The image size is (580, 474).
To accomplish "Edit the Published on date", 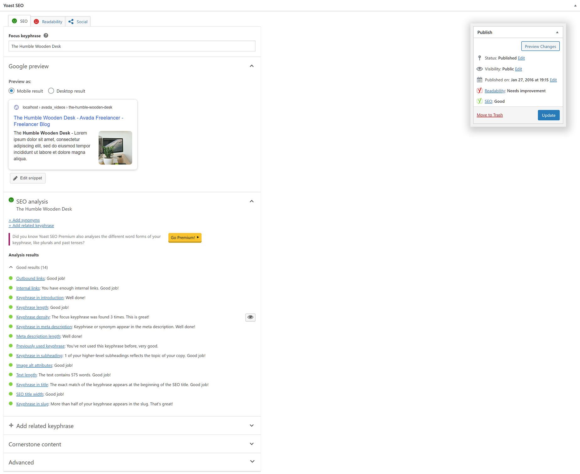I will click(553, 80).
